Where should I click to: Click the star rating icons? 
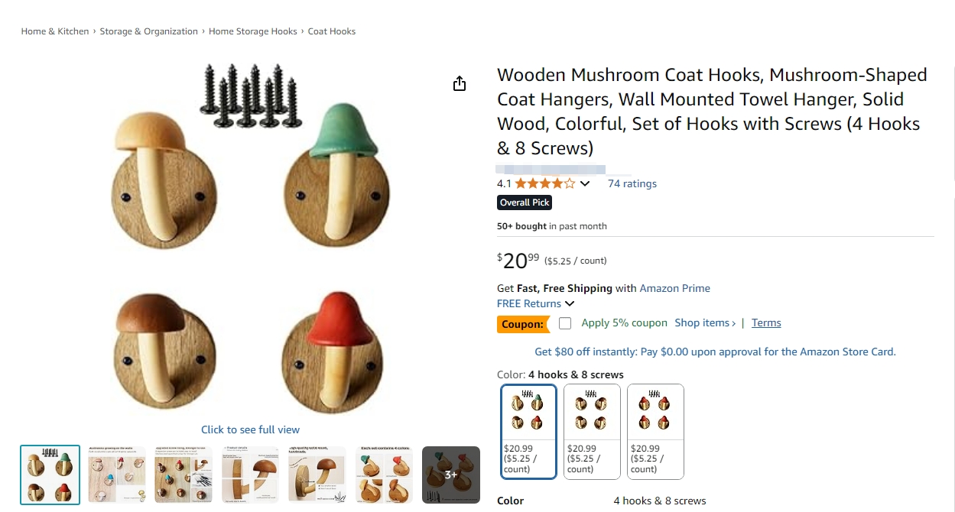tap(545, 183)
